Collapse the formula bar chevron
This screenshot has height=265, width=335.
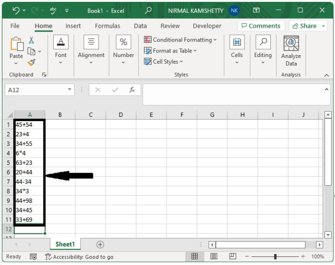[326, 89]
